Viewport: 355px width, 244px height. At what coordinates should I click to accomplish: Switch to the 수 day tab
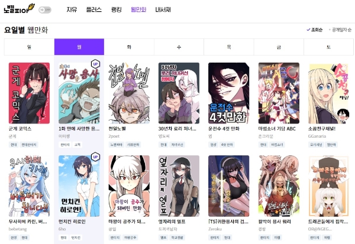click(179, 47)
